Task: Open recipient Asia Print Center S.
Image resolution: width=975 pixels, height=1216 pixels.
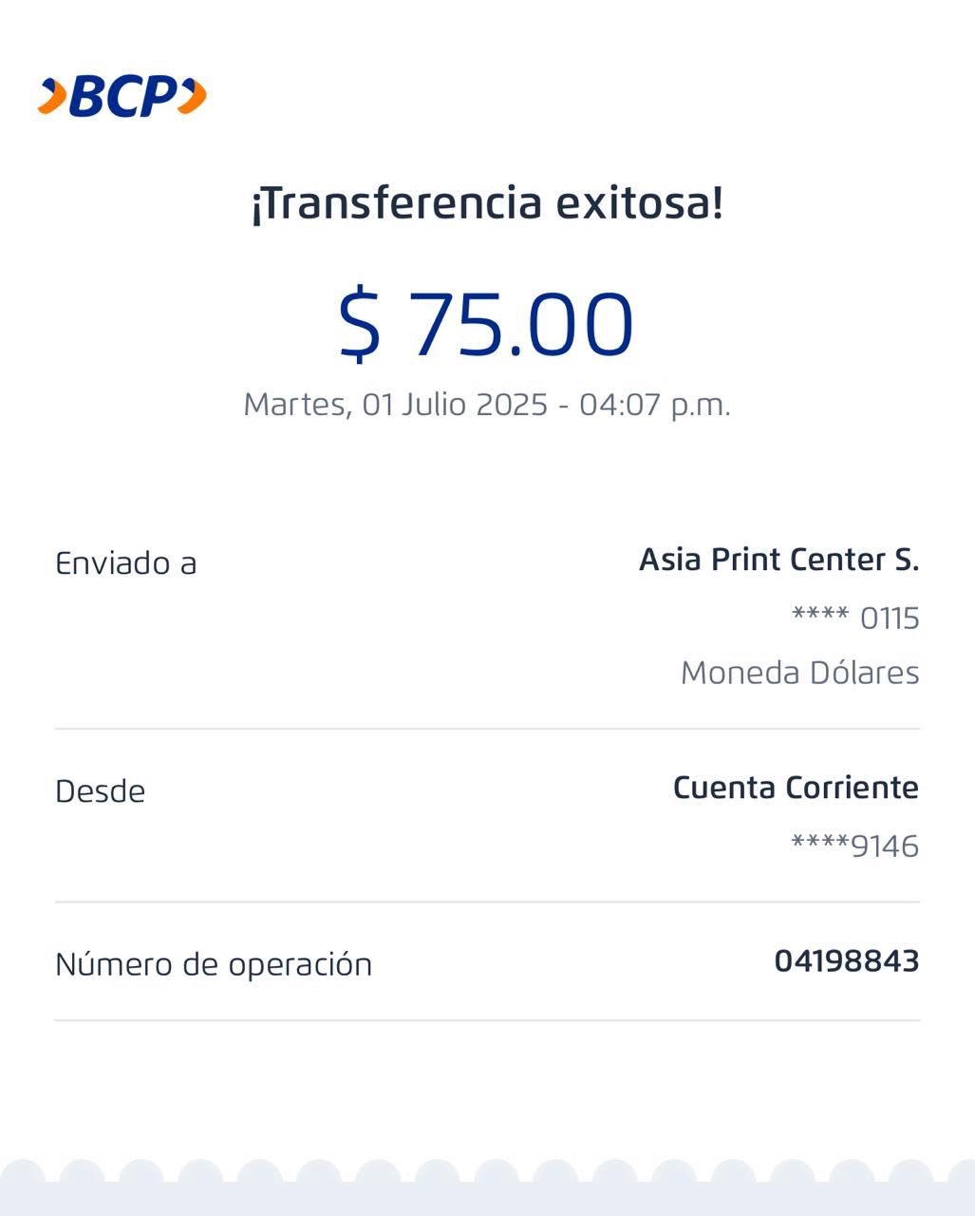Action: (x=778, y=560)
